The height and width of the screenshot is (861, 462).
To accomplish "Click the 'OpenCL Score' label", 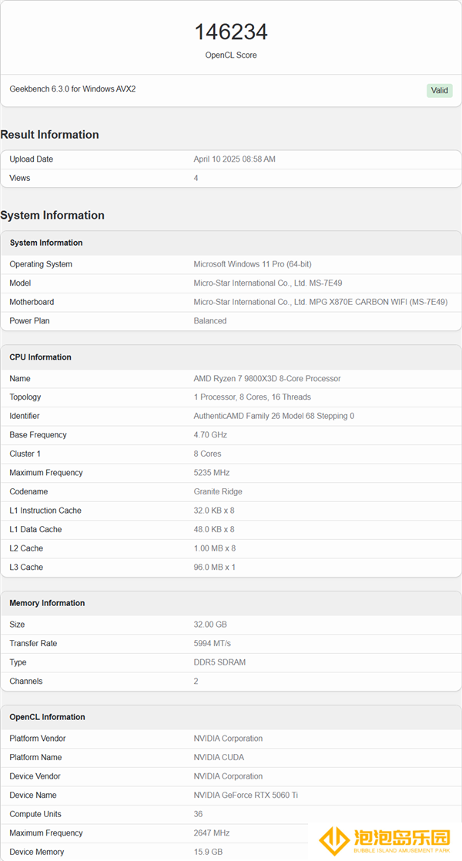I will pos(231,55).
